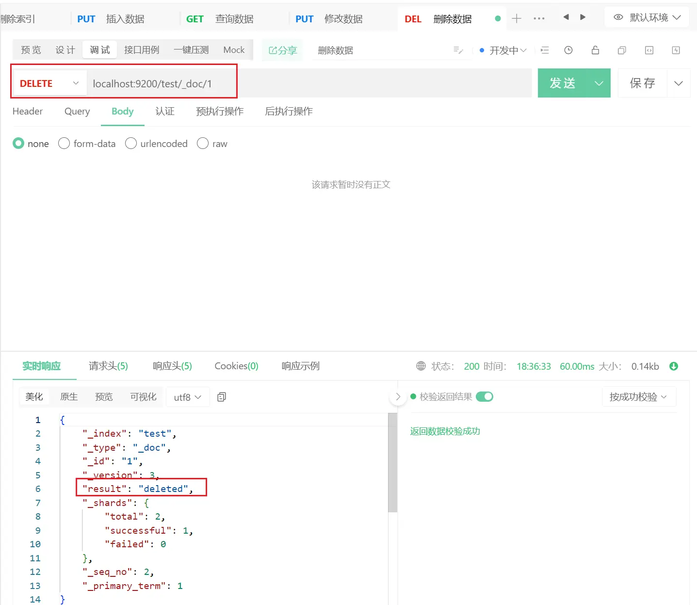Click the edit description icon beside 删除数据 name
697x605 pixels.
pyautogui.click(x=458, y=50)
